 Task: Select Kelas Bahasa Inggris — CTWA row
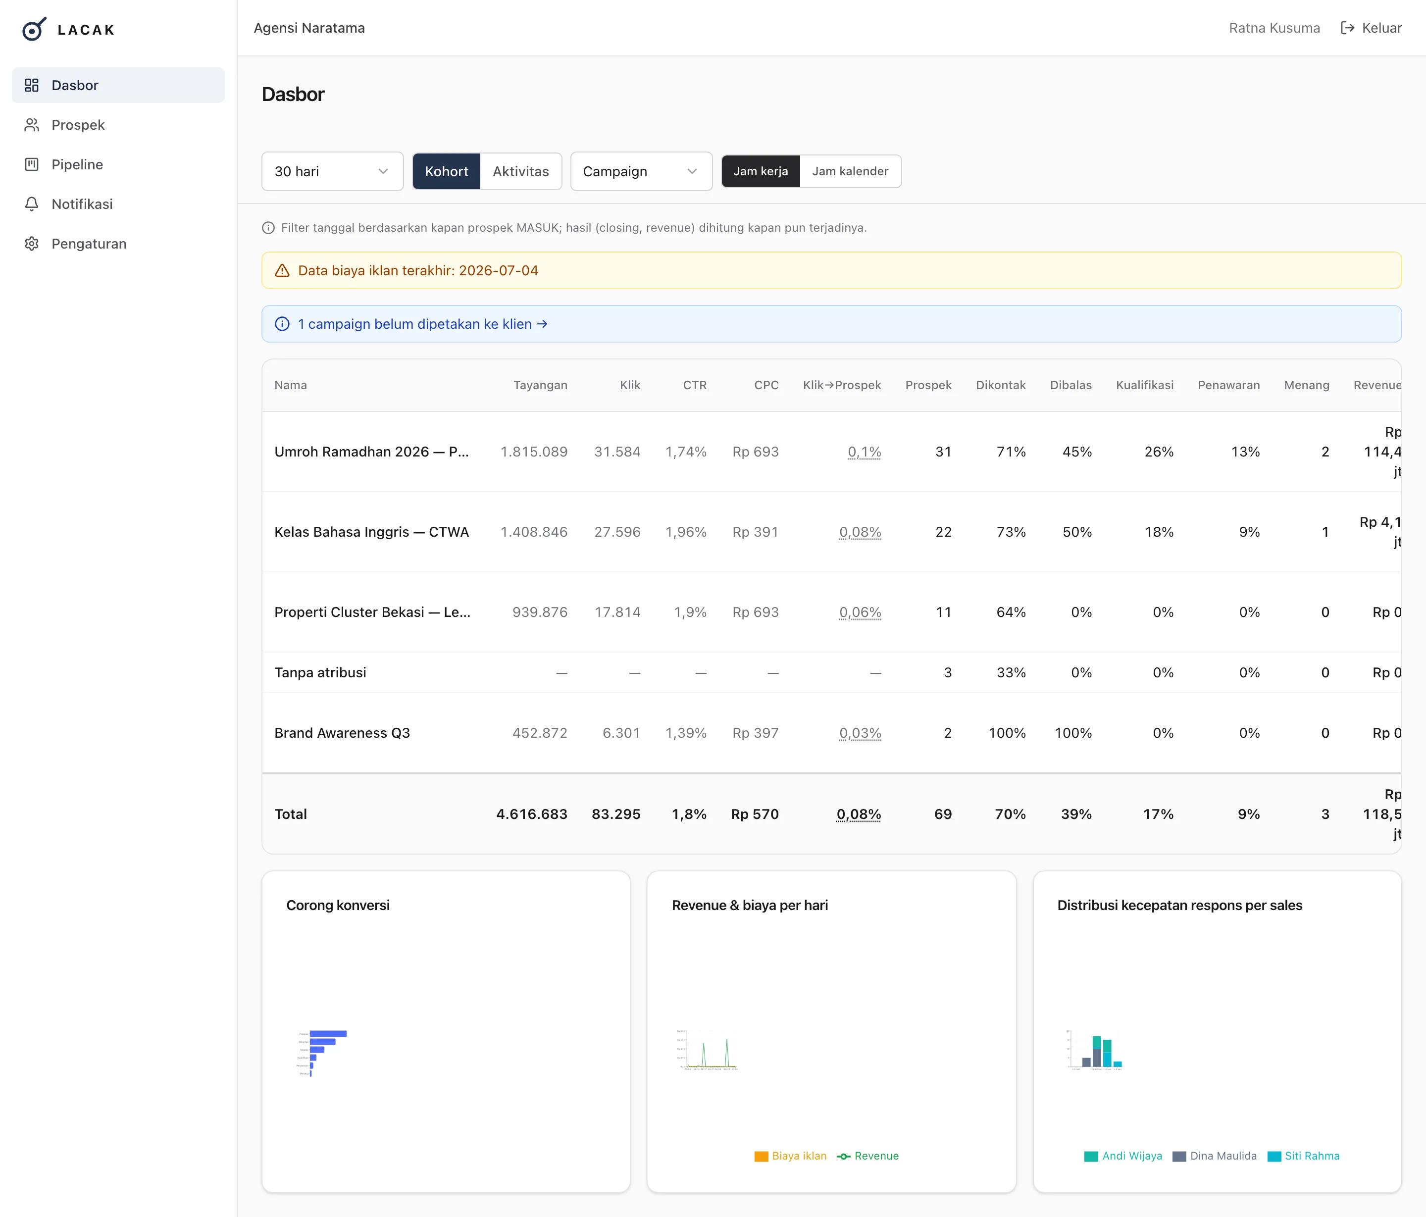click(831, 532)
